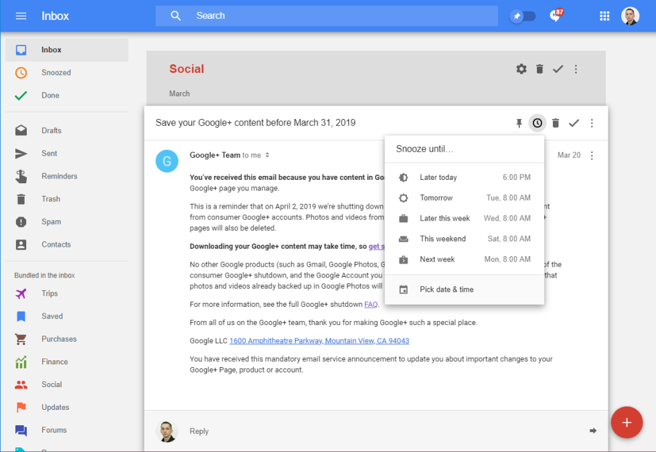Pin the Google+ email

click(x=519, y=123)
